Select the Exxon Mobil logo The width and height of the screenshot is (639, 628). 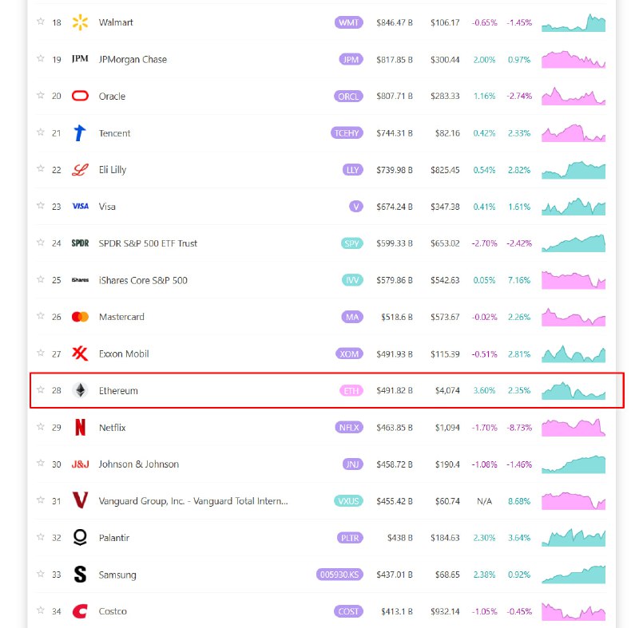[x=79, y=353]
